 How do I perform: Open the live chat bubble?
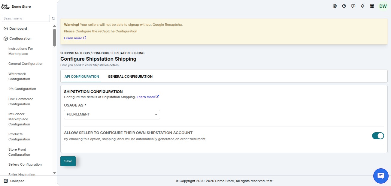click(381, 176)
